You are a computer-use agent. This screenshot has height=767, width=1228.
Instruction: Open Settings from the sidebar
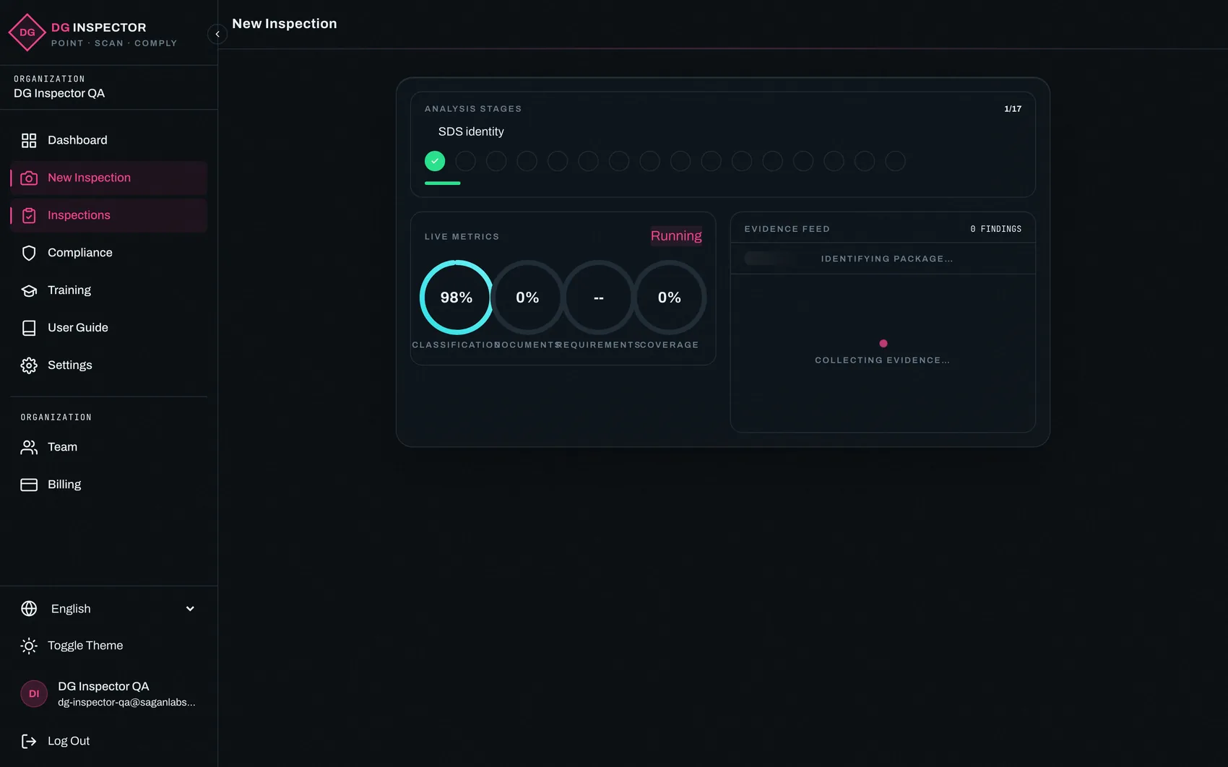[x=108, y=365]
